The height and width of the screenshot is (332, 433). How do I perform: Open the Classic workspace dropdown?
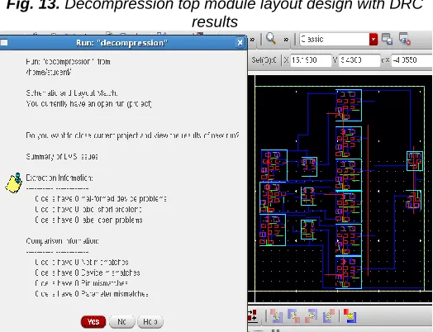374,39
